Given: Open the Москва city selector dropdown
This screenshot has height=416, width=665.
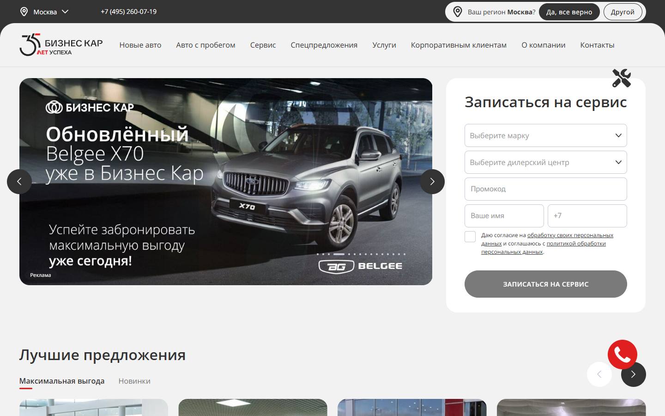Looking at the screenshot, I should click(45, 12).
